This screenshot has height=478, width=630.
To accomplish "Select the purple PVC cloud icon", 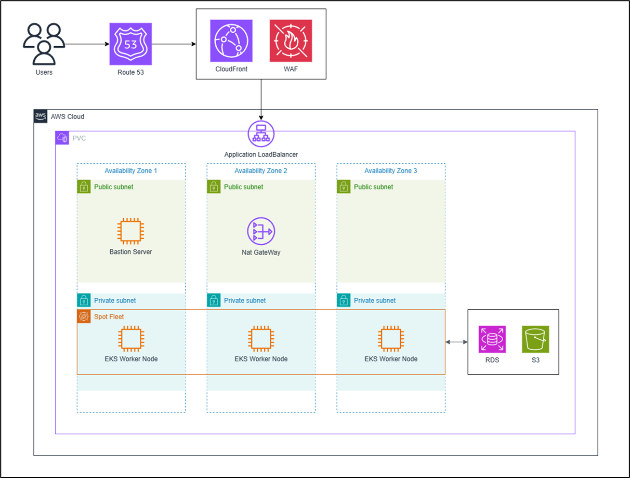I will (x=62, y=138).
